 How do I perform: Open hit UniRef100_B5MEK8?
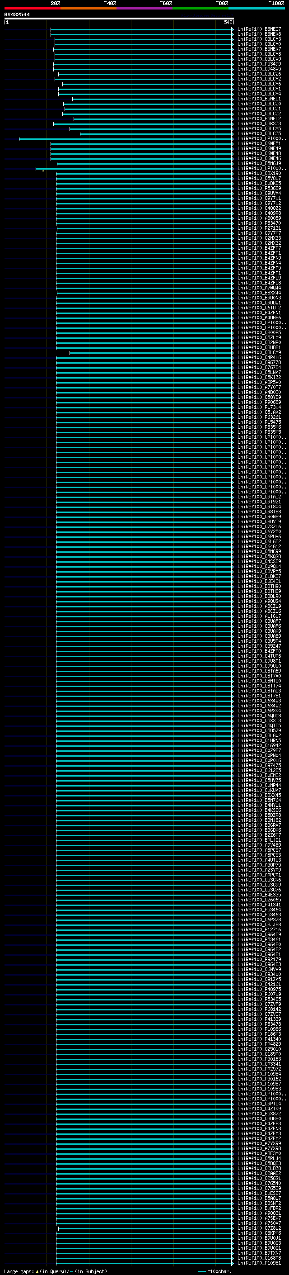tap(259, 34)
